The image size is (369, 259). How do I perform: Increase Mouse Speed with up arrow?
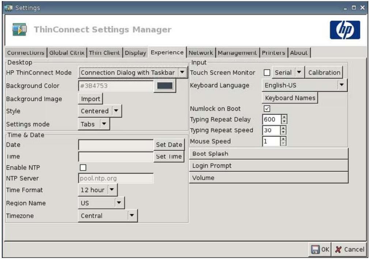pos(283,139)
